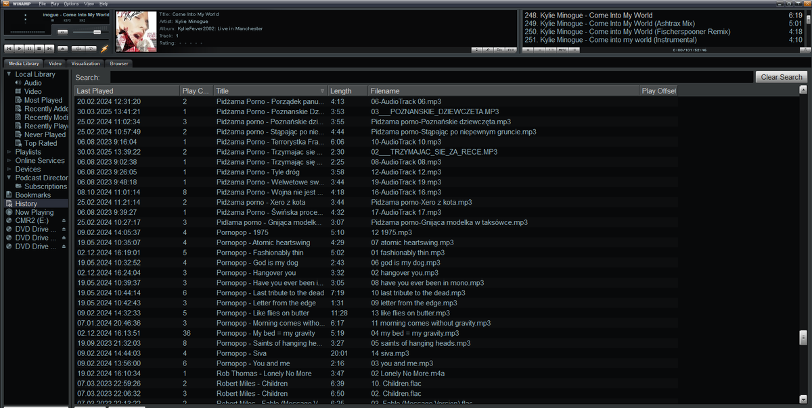
Task: Open the Never Played view
Action: click(45, 134)
